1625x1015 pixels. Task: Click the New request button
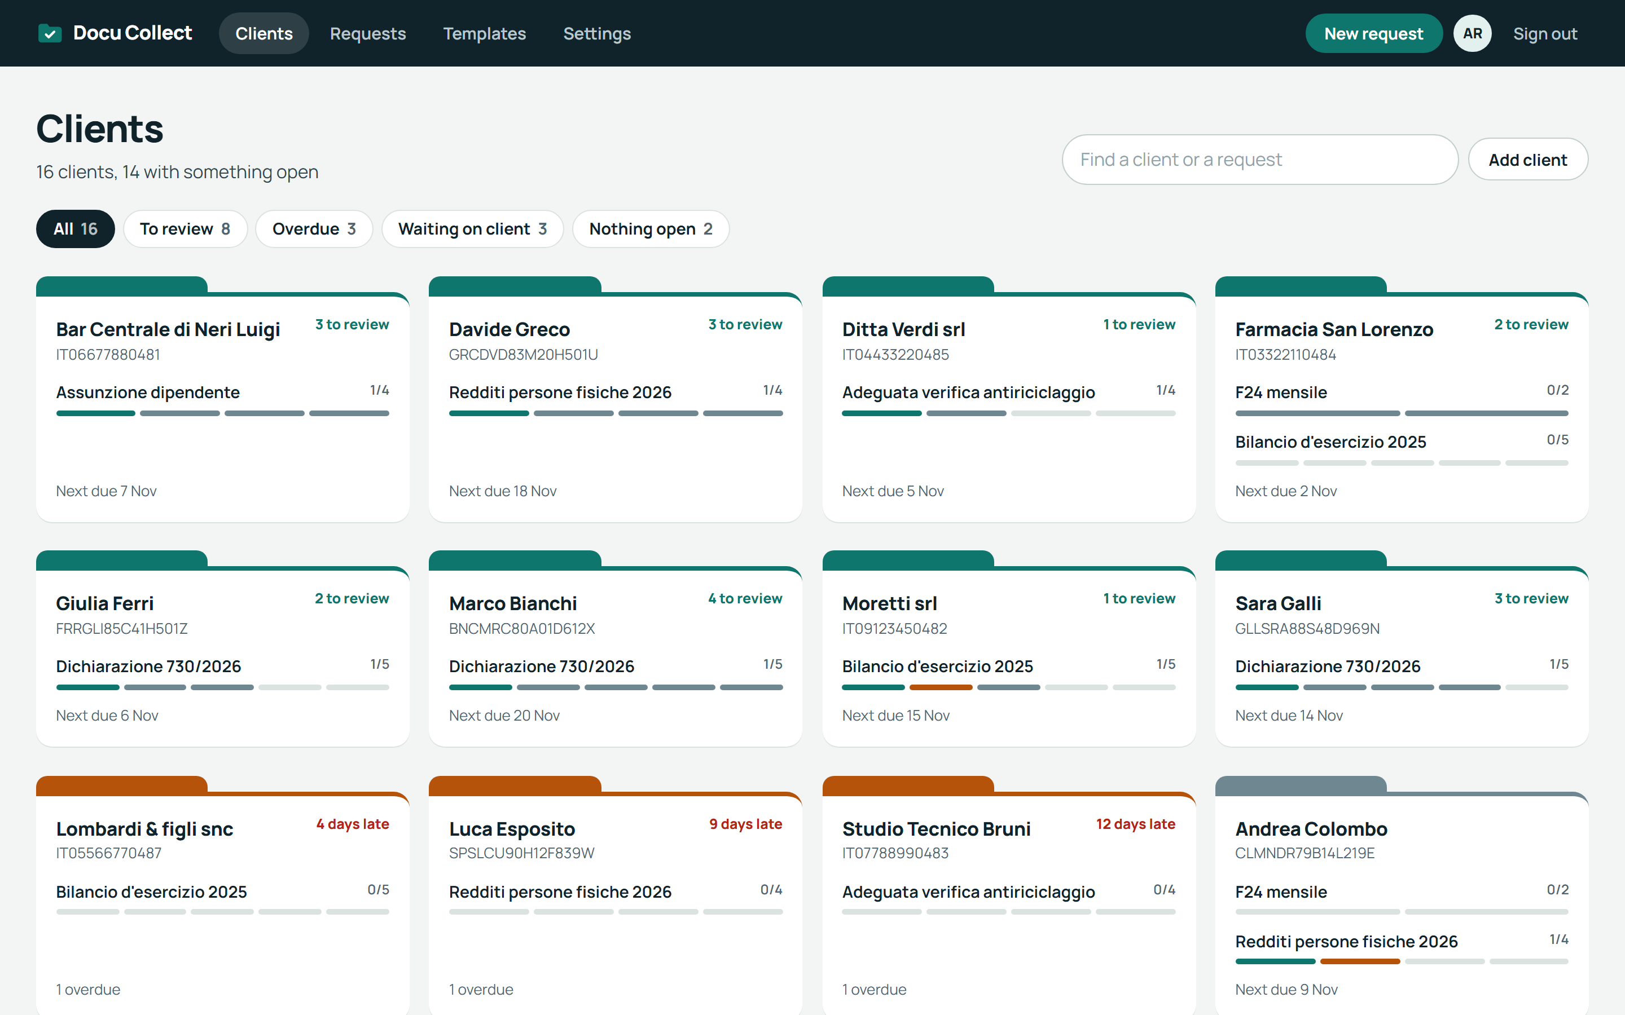coord(1373,33)
